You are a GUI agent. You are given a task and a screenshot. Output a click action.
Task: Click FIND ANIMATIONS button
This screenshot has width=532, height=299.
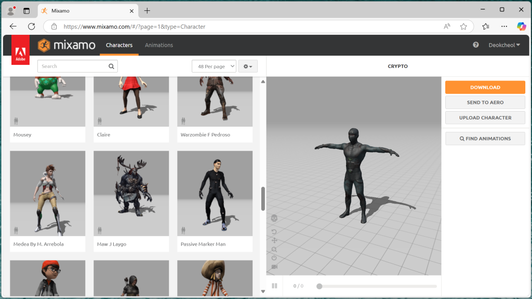tap(485, 139)
